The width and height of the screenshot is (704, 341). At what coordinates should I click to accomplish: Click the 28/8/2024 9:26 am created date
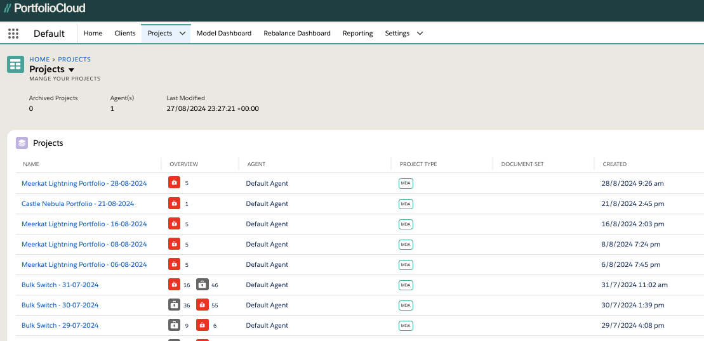[x=633, y=183]
